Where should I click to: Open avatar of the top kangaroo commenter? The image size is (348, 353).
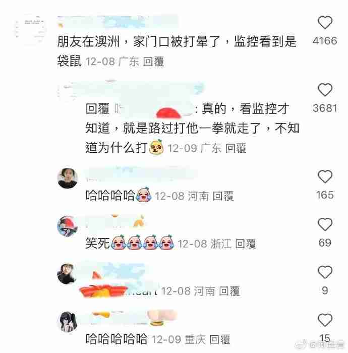tap(30, 29)
